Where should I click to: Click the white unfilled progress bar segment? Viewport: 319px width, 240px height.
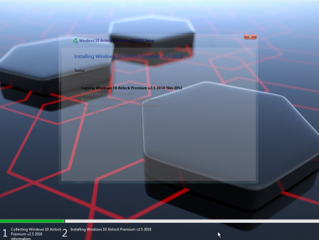click(x=192, y=221)
